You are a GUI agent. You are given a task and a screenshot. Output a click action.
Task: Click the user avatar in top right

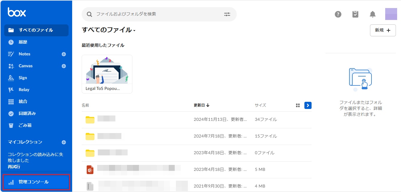pos(391,14)
